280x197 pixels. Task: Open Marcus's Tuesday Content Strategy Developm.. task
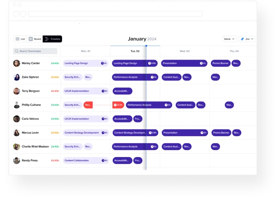(135, 133)
